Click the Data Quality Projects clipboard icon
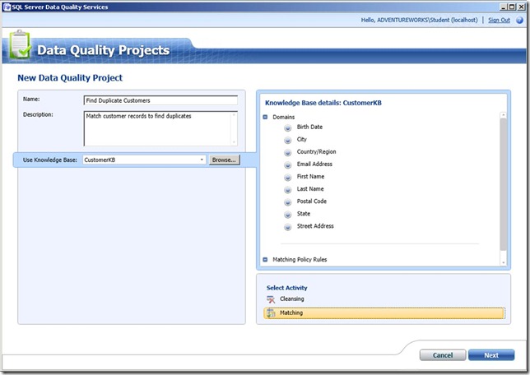Viewport: 530px width, 375px height. [20, 44]
